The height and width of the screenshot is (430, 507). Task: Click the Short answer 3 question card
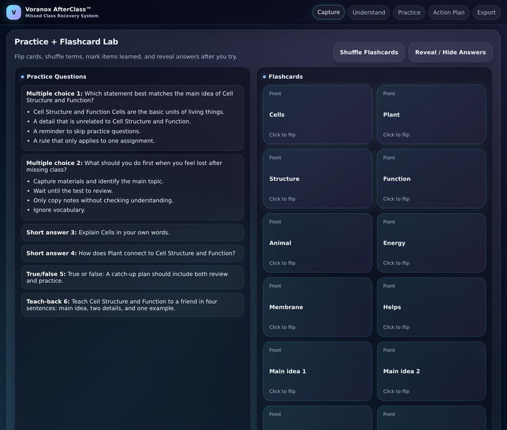pos(132,232)
